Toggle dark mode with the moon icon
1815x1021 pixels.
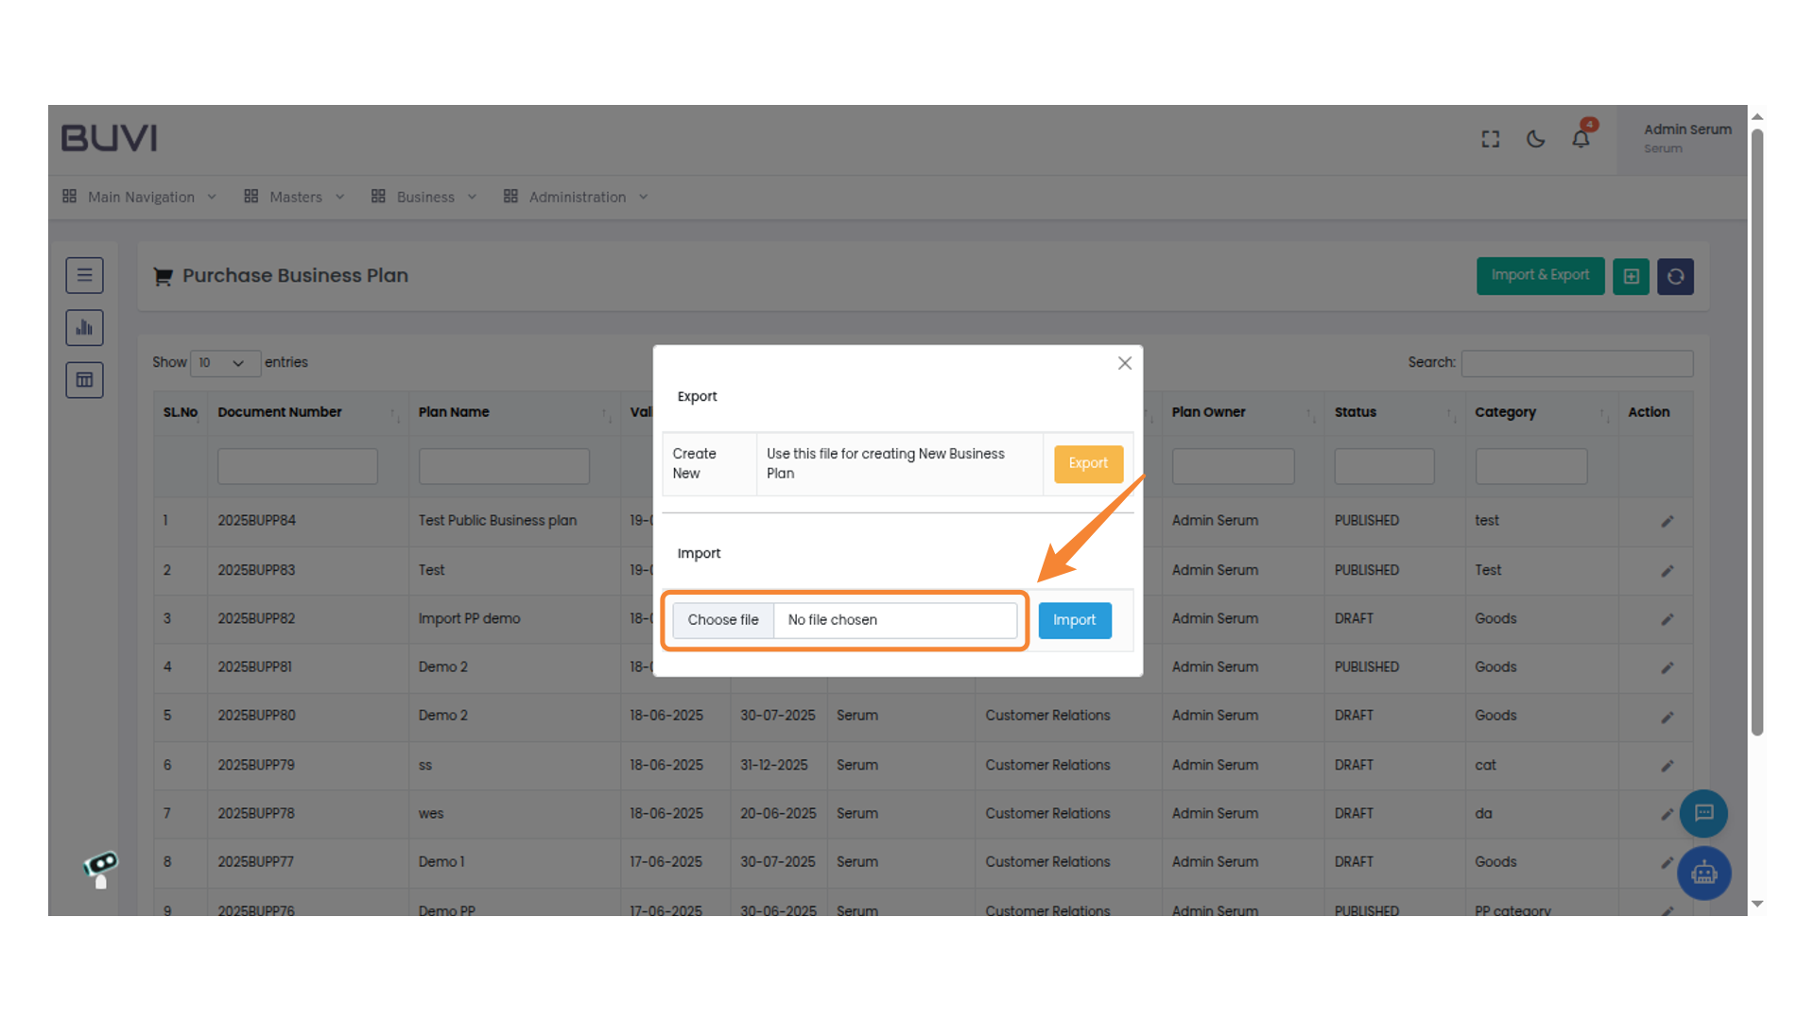1535,138
